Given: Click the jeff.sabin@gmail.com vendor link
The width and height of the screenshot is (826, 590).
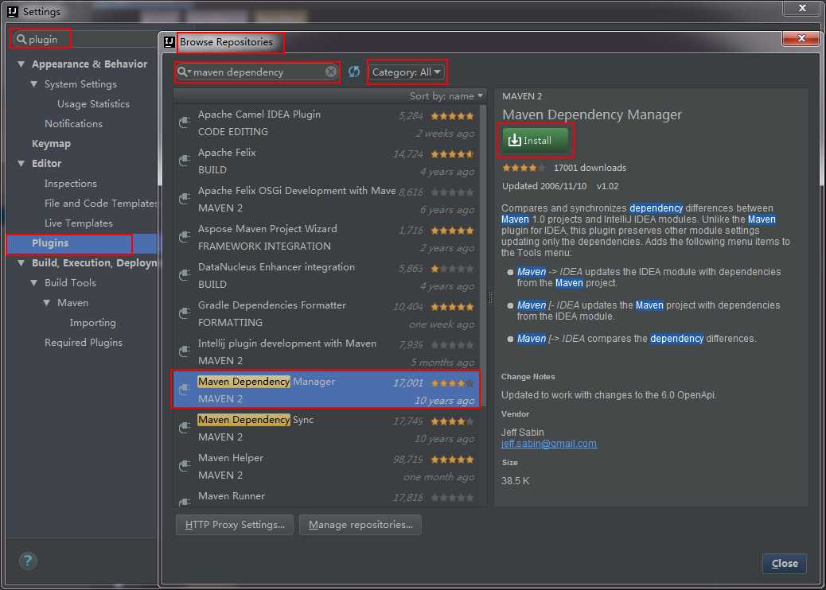Looking at the screenshot, I should [x=549, y=444].
